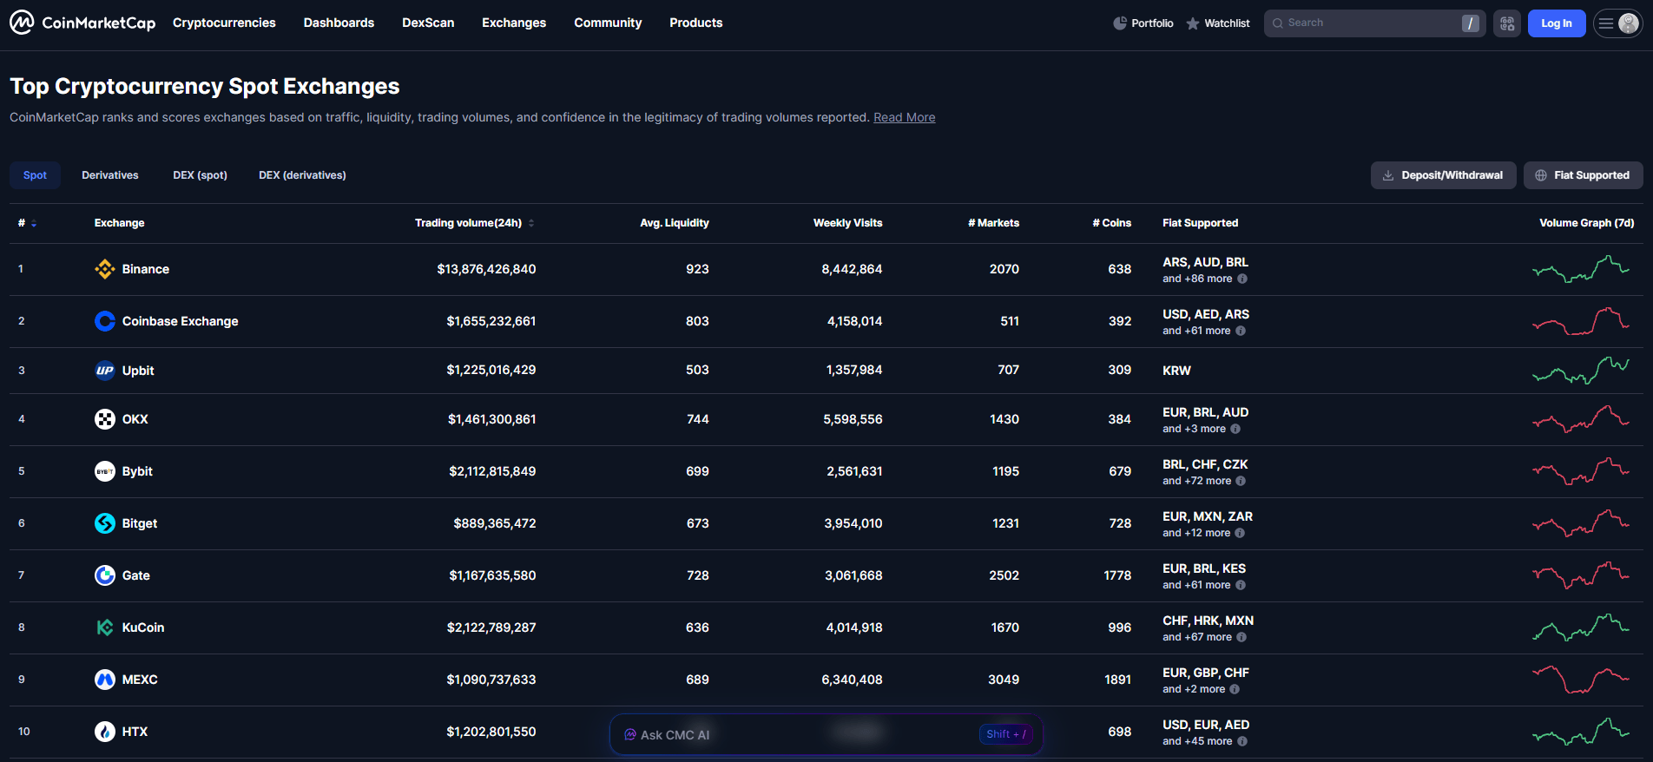This screenshot has height=762, width=1653.
Task: Open Coinbase Exchange 7d volume graph
Action: (x=1581, y=321)
